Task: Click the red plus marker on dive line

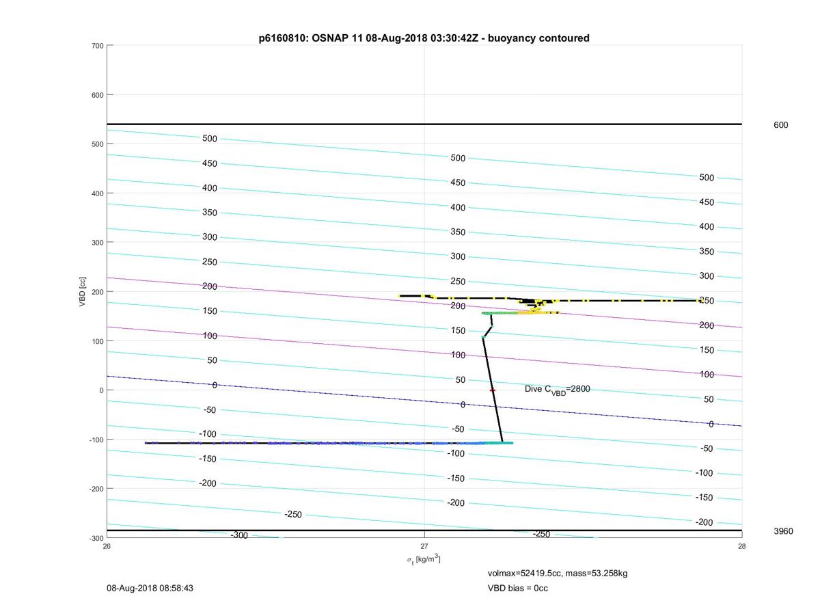Action: [x=492, y=390]
